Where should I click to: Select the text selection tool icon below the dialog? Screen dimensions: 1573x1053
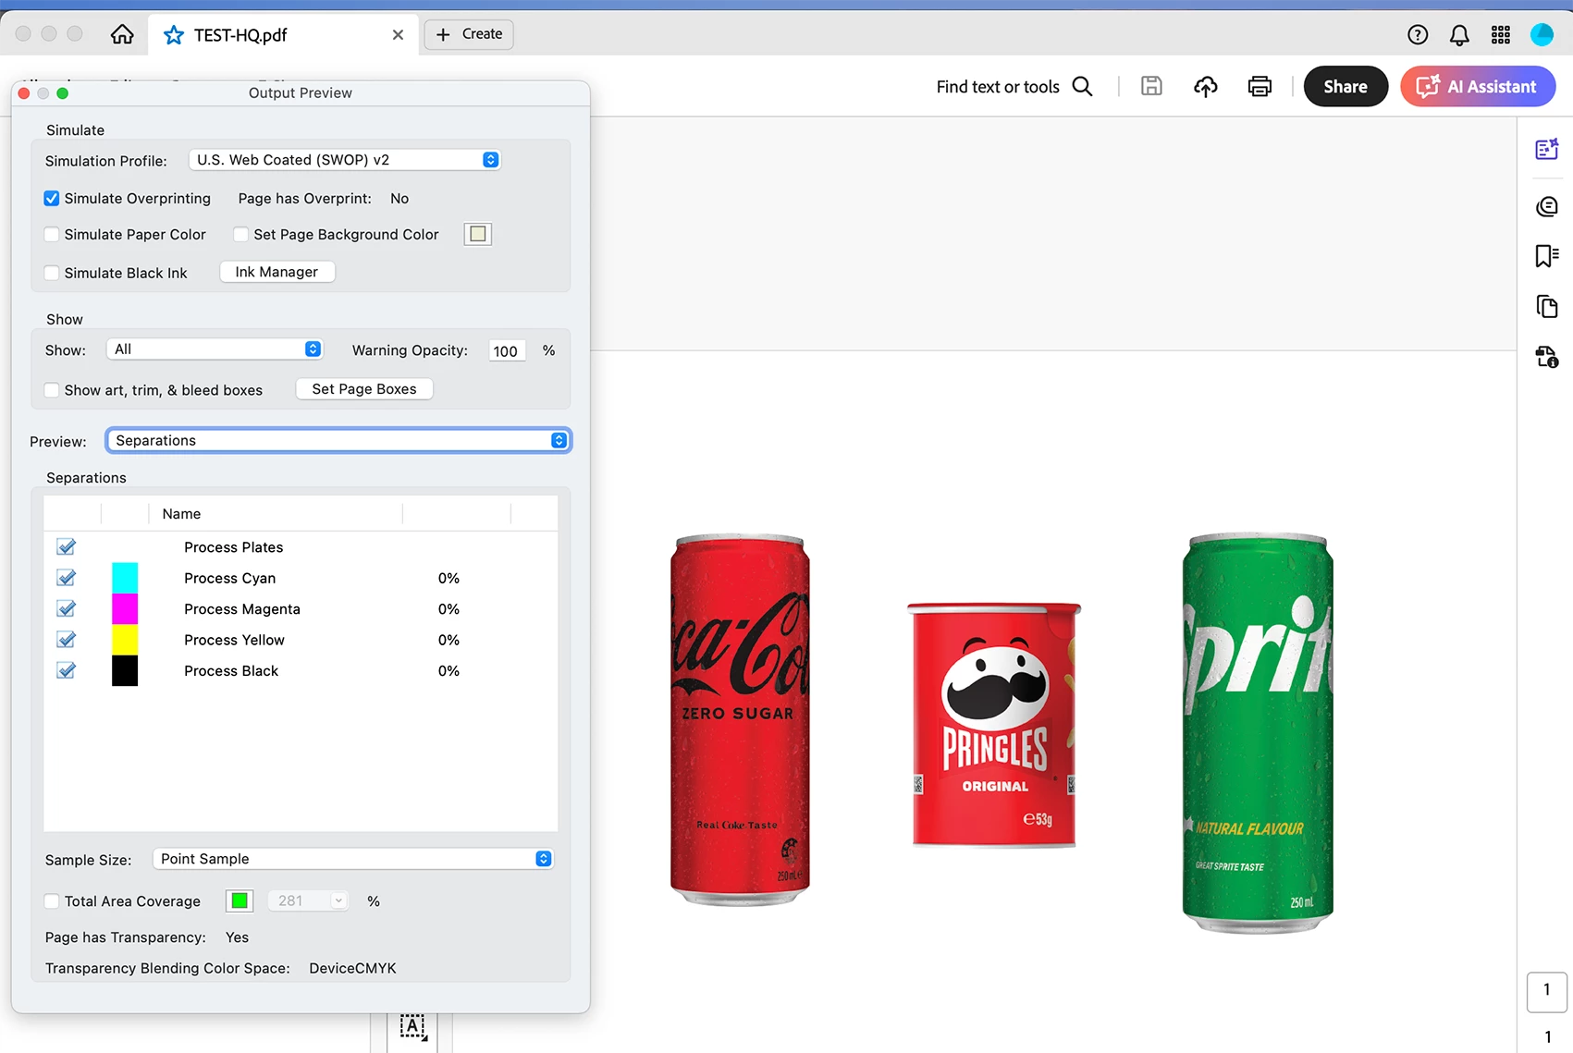[413, 1027]
